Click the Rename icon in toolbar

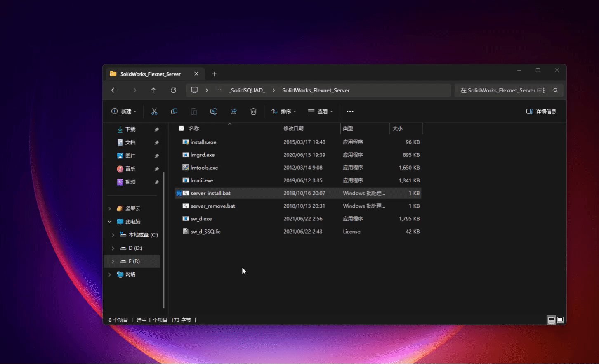214,111
